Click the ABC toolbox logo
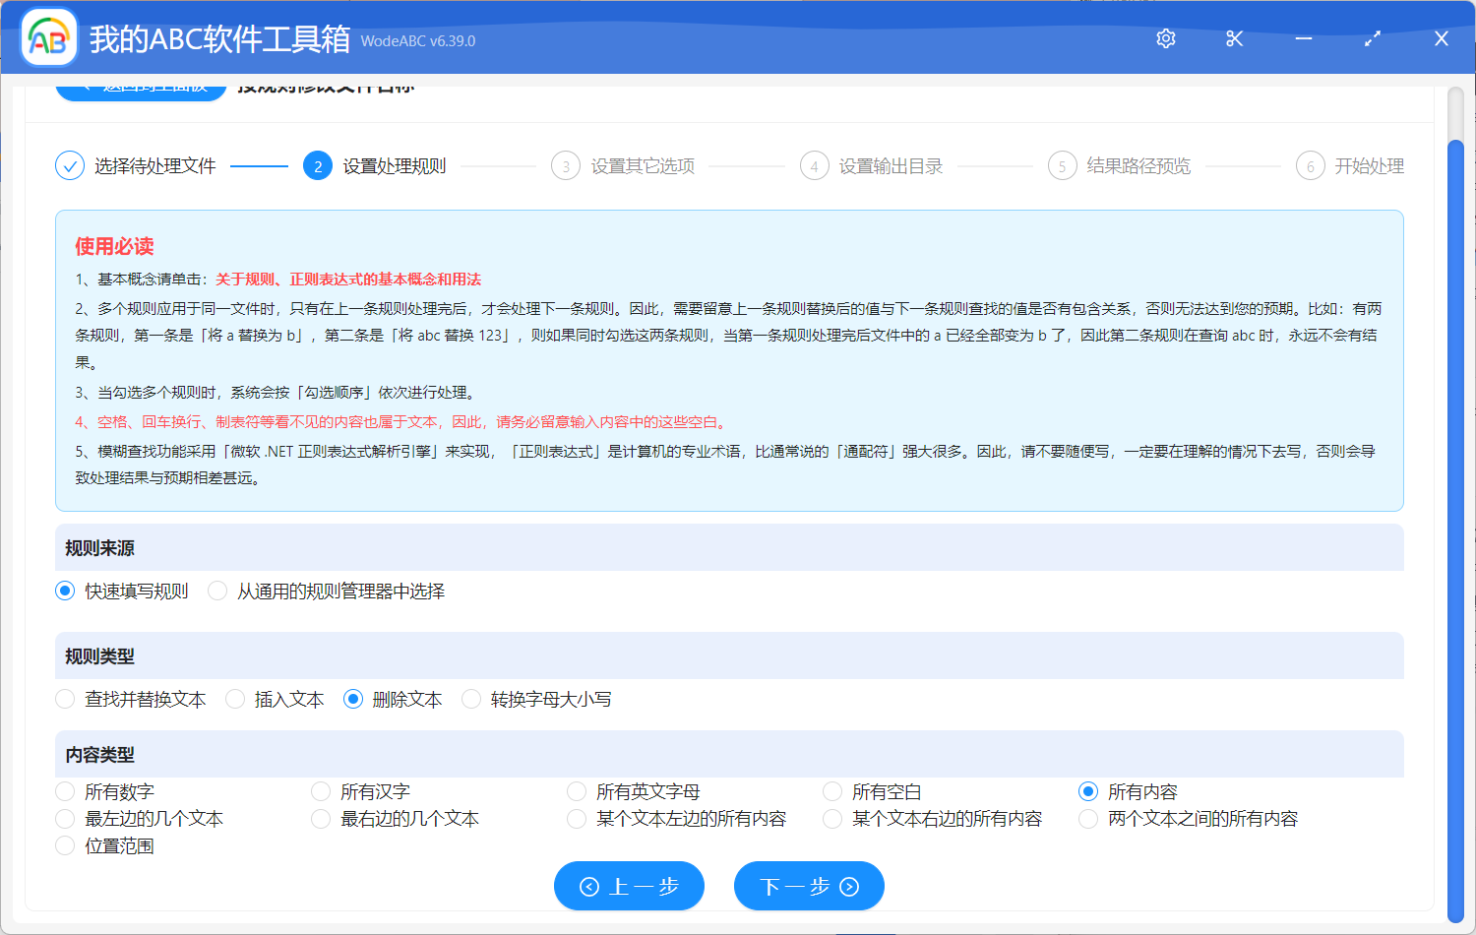The width and height of the screenshot is (1476, 935). pyautogui.click(x=48, y=38)
